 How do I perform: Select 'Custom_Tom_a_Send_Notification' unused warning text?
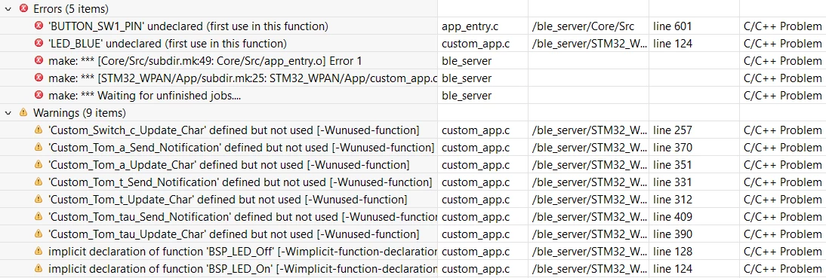point(241,147)
